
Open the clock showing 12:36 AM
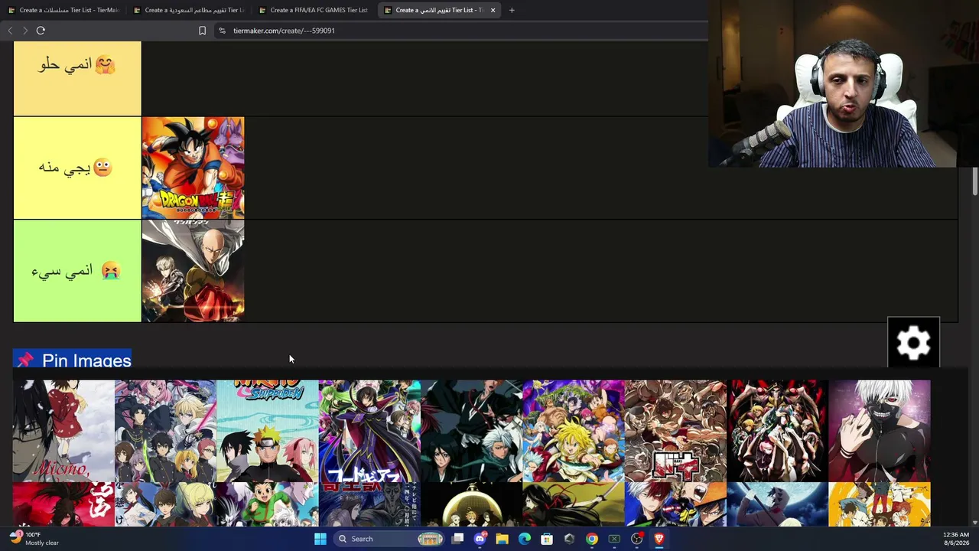tap(955, 539)
